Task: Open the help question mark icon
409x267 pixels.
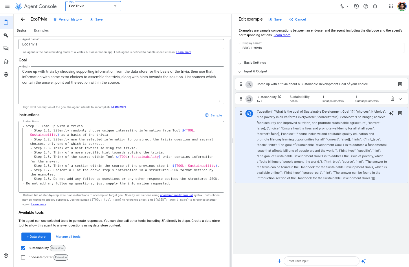Action: 366,6
